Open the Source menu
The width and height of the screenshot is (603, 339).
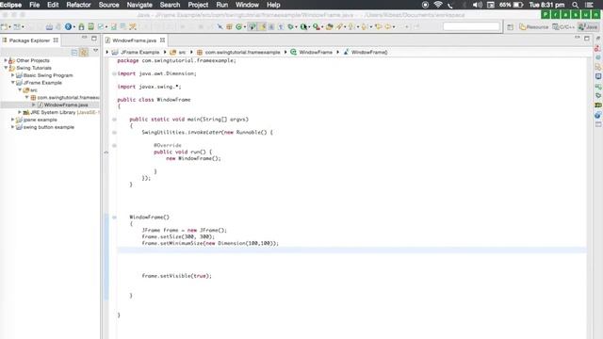(x=109, y=5)
